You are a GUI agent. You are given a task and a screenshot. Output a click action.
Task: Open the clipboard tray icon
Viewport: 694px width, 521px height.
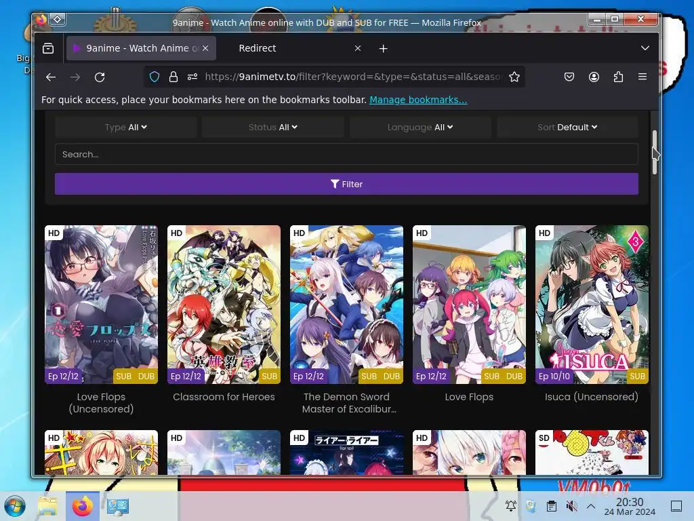[552, 506]
